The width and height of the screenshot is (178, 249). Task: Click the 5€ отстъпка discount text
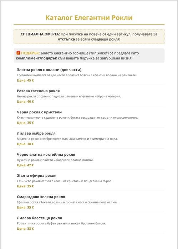108,37
